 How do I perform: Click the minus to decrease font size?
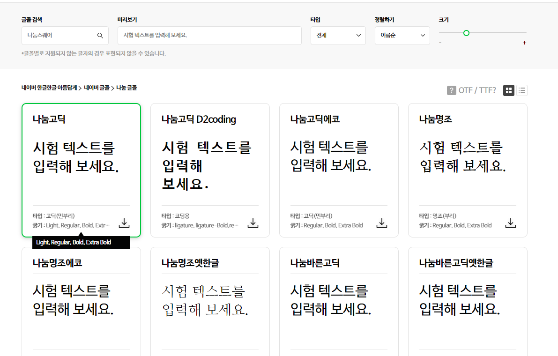[x=440, y=42]
